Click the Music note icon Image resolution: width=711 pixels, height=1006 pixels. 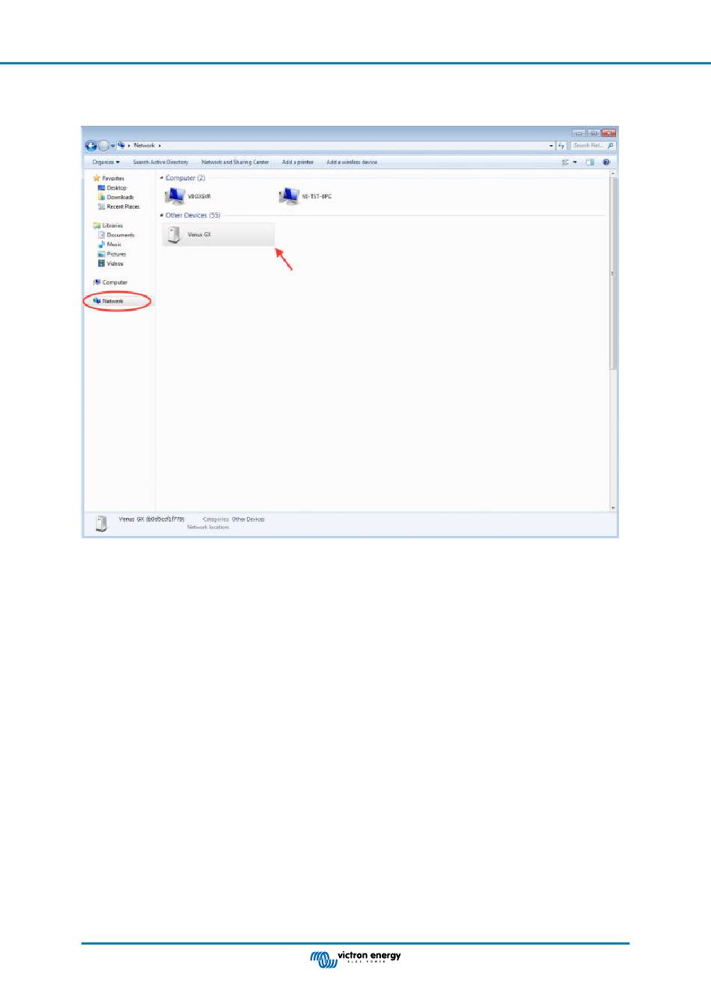click(102, 245)
